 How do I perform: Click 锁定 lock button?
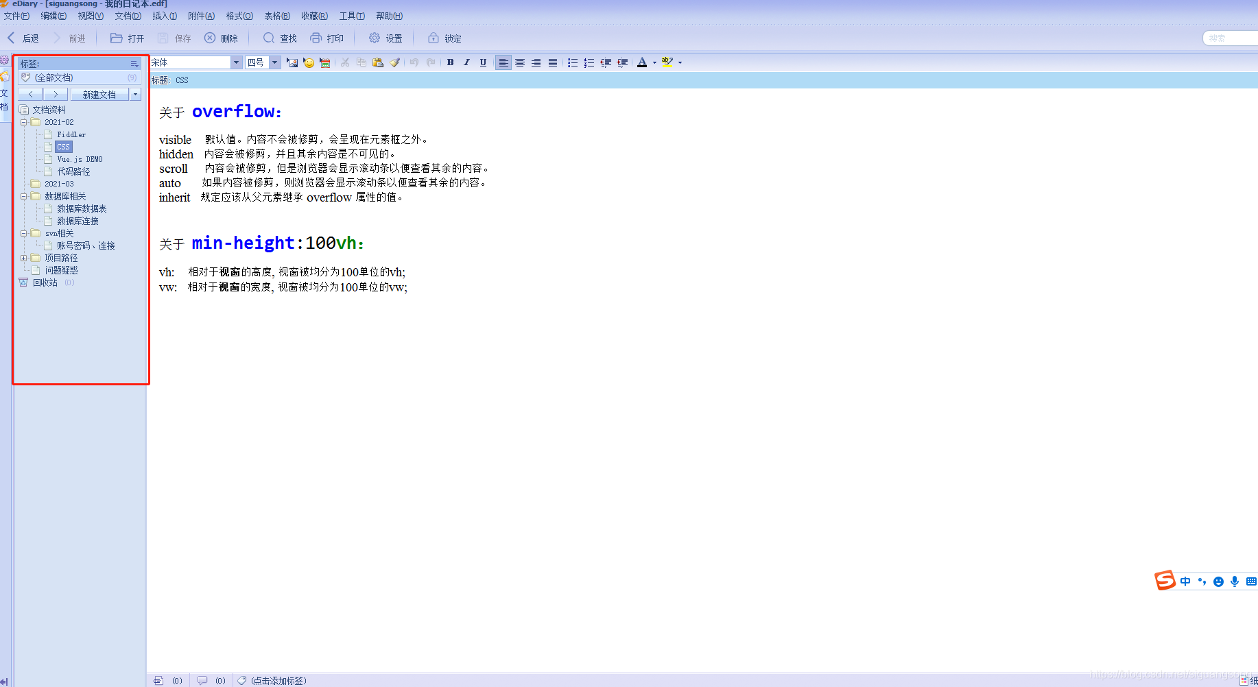point(444,38)
